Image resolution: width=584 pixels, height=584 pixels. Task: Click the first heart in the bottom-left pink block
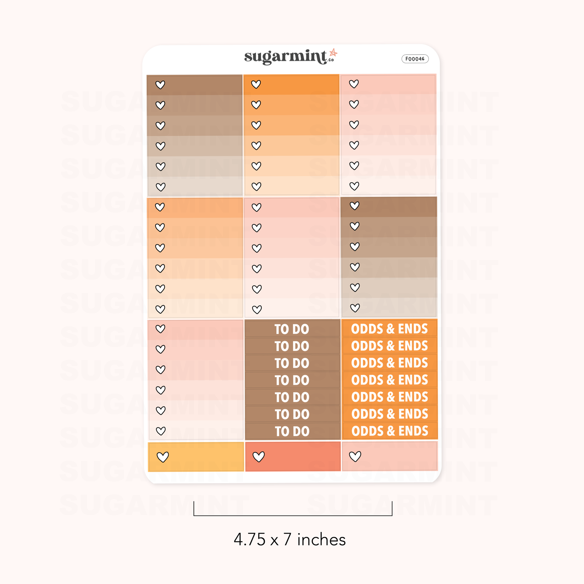(x=161, y=329)
